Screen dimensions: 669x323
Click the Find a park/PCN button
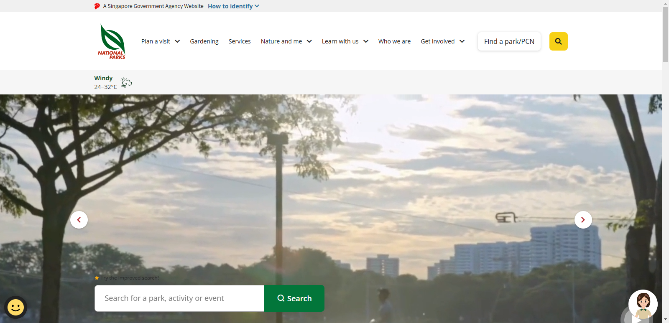(509, 41)
